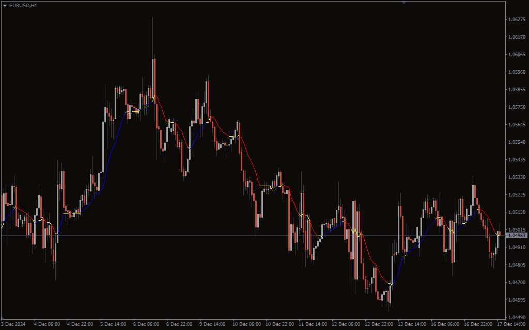This screenshot has width=529, height=330.
Task: Click the 1.05540 price scale label
Action: pos(517,142)
